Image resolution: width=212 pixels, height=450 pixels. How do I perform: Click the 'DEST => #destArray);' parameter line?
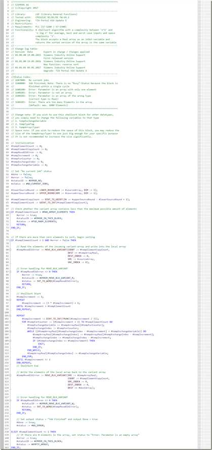(x=81, y=388)
